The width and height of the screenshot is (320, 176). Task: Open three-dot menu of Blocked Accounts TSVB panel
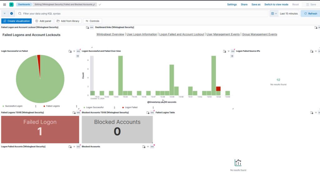click(152, 113)
